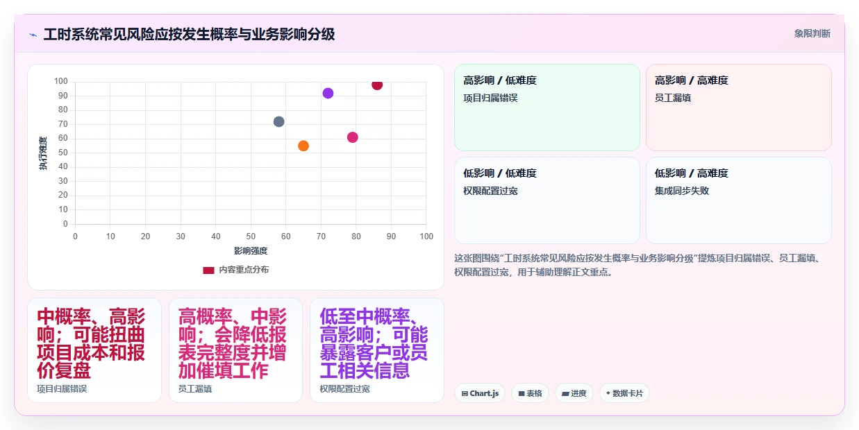Open the 高影响 / 高难度 quadrant card
Screen dimensions: 859x430
coord(738,108)
